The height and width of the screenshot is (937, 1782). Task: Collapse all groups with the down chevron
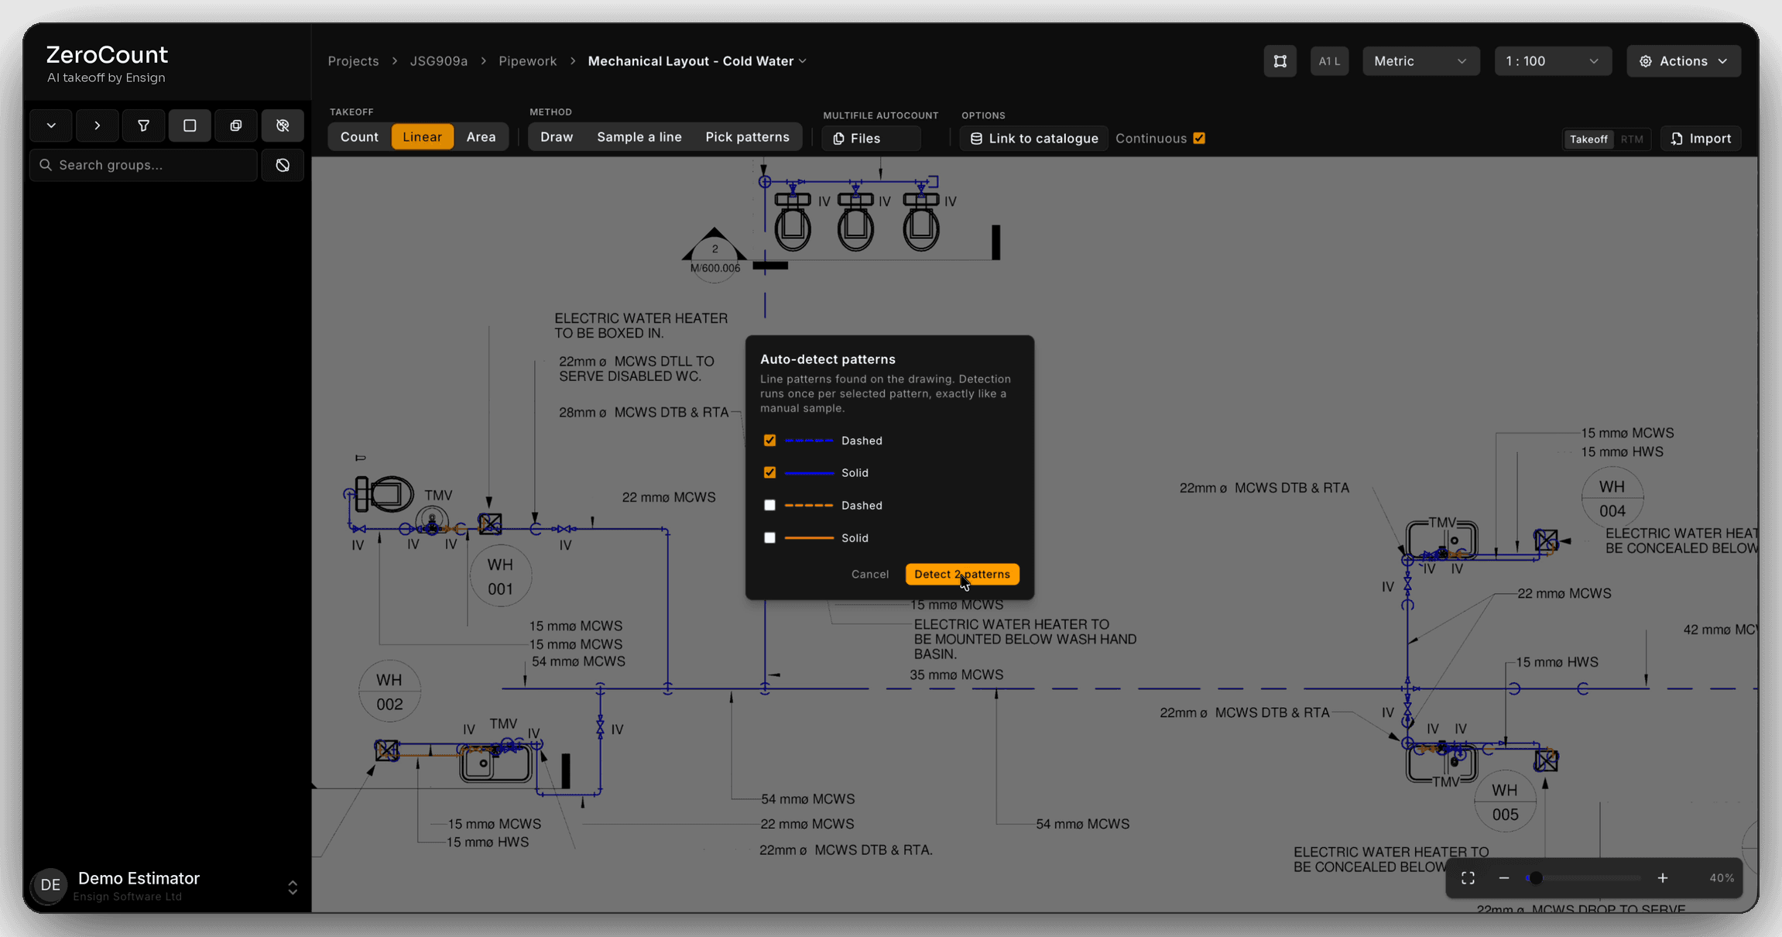tap(51, 125)
